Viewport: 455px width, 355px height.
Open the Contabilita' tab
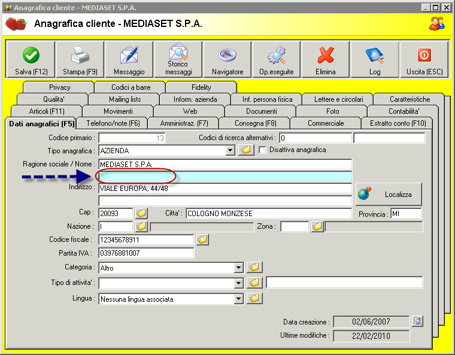tap(404, 111)
